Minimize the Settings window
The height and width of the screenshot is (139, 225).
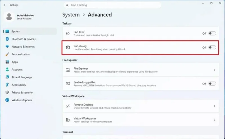point(203,3)
